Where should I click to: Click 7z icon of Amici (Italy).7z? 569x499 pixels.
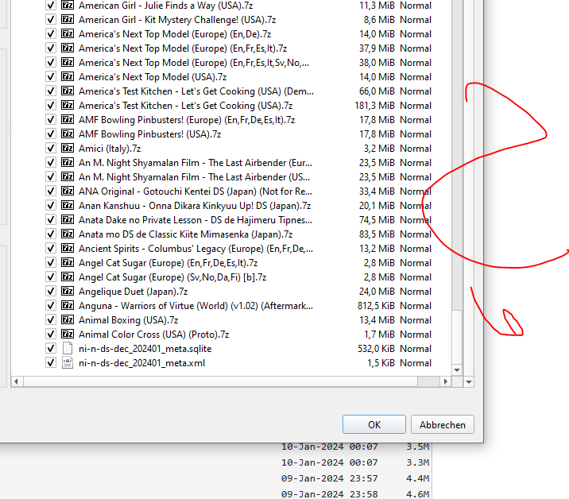[68, 148]
